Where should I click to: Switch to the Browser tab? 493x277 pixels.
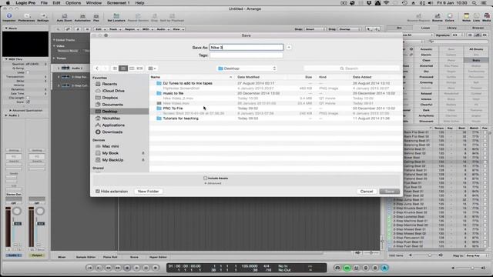pos(478,28)
